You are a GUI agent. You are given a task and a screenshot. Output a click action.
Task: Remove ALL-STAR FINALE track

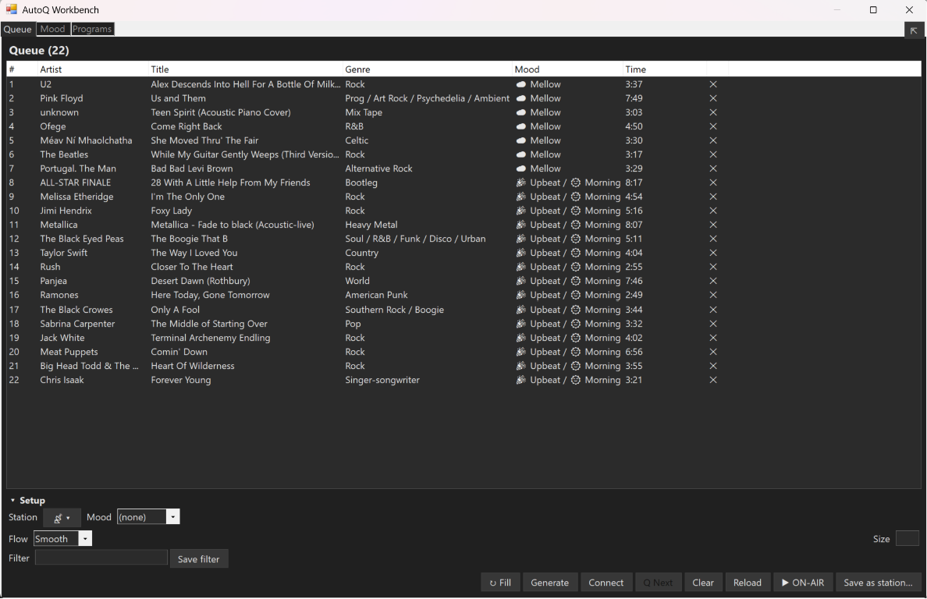[x=713, y=183]
